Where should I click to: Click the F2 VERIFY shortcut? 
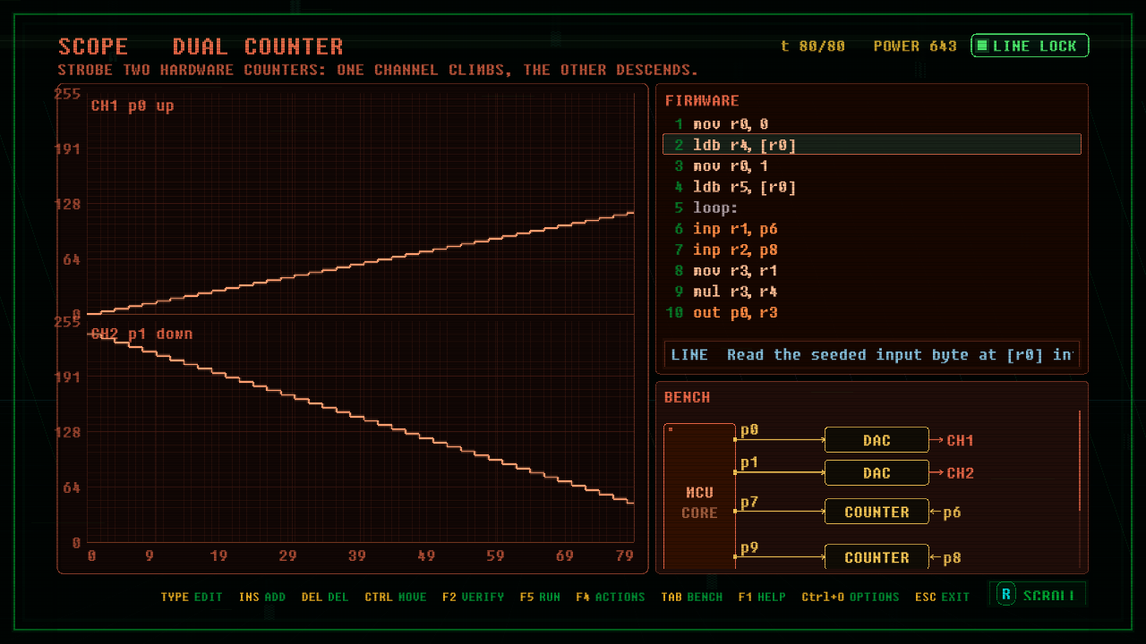pyautogui.click(x=473, y=597)
